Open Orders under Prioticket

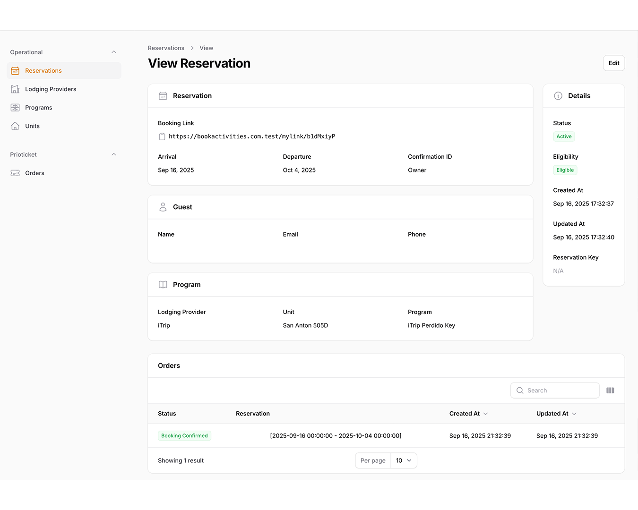(64, 173)
